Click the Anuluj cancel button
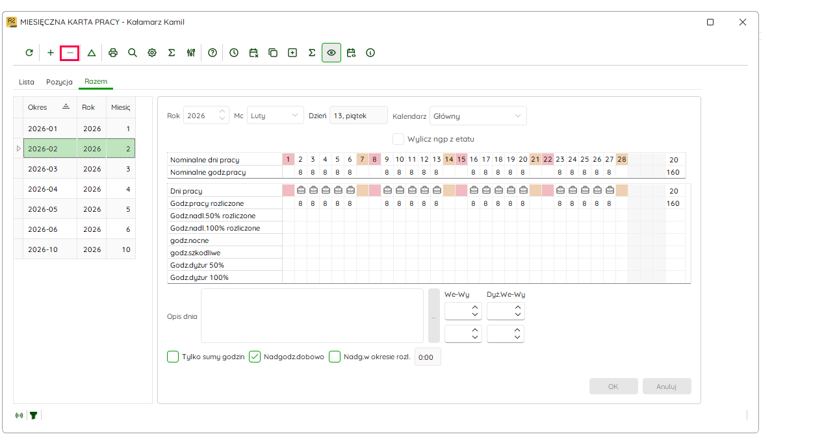 click(667, 386)
